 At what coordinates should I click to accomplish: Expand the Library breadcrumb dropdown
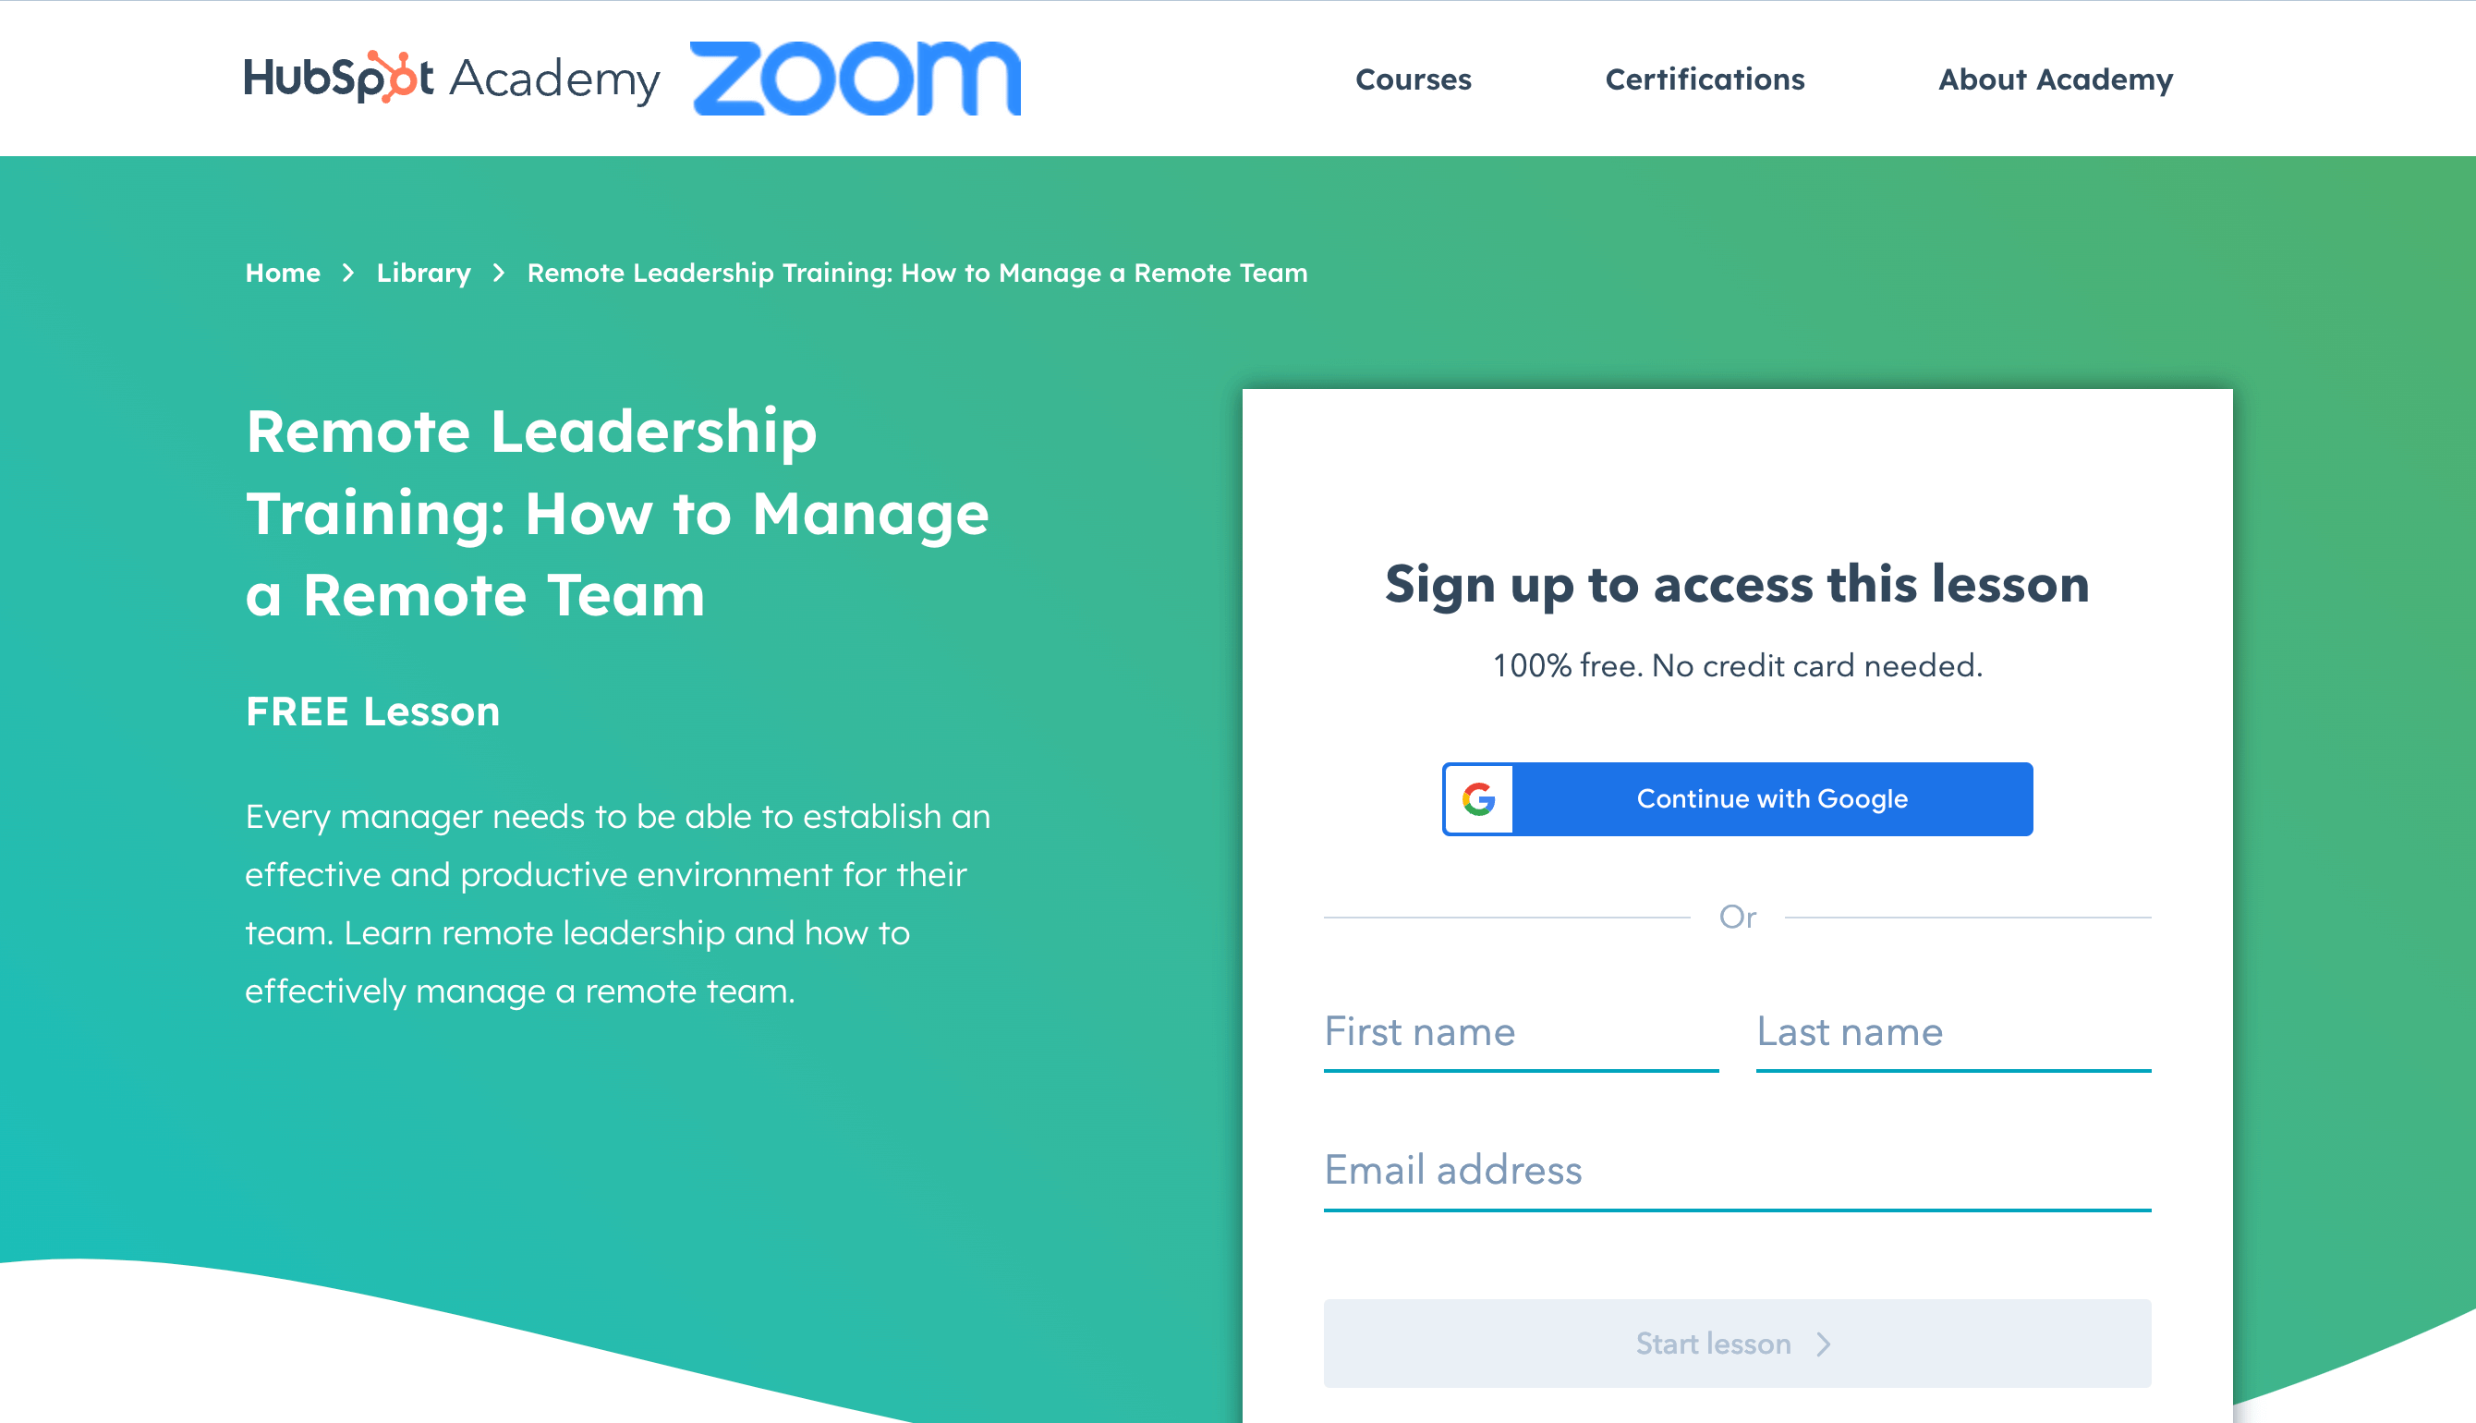click(421, 272)
